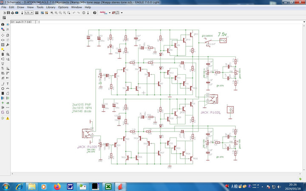Open the Library menu

point(51,7)
